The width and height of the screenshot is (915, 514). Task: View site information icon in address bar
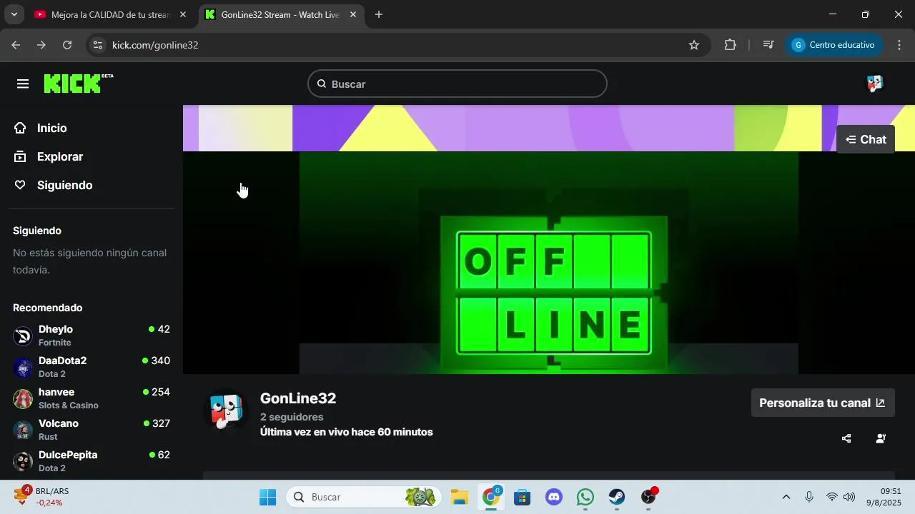click(x=99, y=45)
